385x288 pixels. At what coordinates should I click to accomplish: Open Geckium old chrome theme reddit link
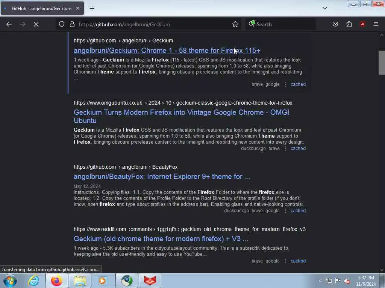[161, 239]
